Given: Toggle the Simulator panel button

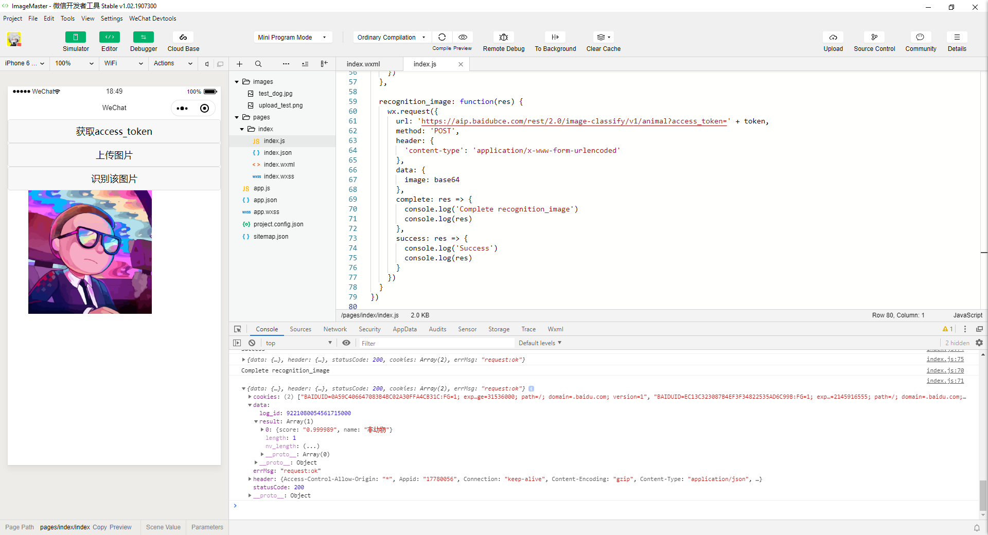Looking at the screenshot, I should (x=76, y=37).
